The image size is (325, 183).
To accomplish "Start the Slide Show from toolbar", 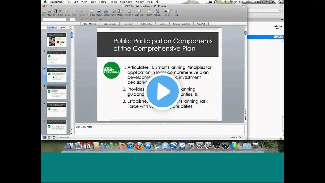I will click(139, 11).
